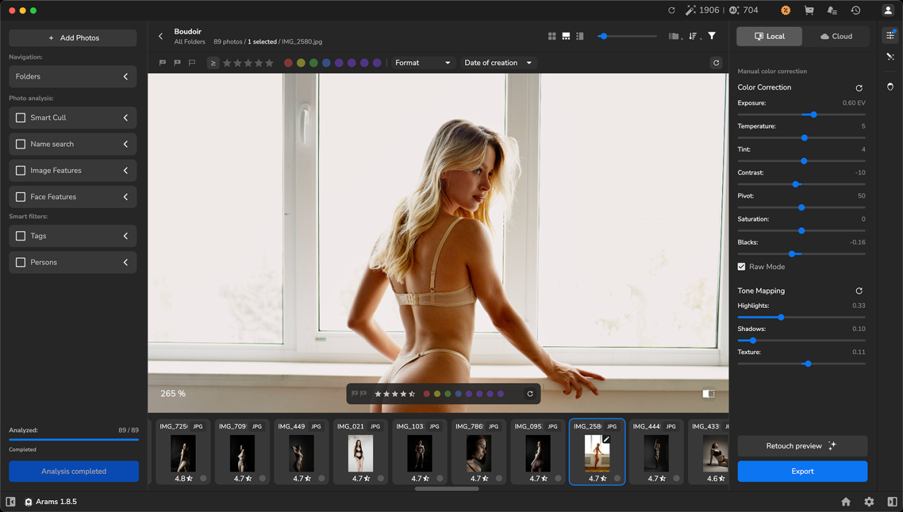Screen dimensions: 903x512
Task: Click the orange discount percent badge icon
Action: tap(785, 10)
